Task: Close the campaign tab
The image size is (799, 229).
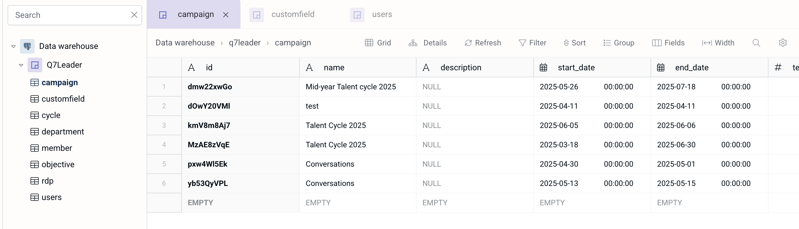Action: 226,15
